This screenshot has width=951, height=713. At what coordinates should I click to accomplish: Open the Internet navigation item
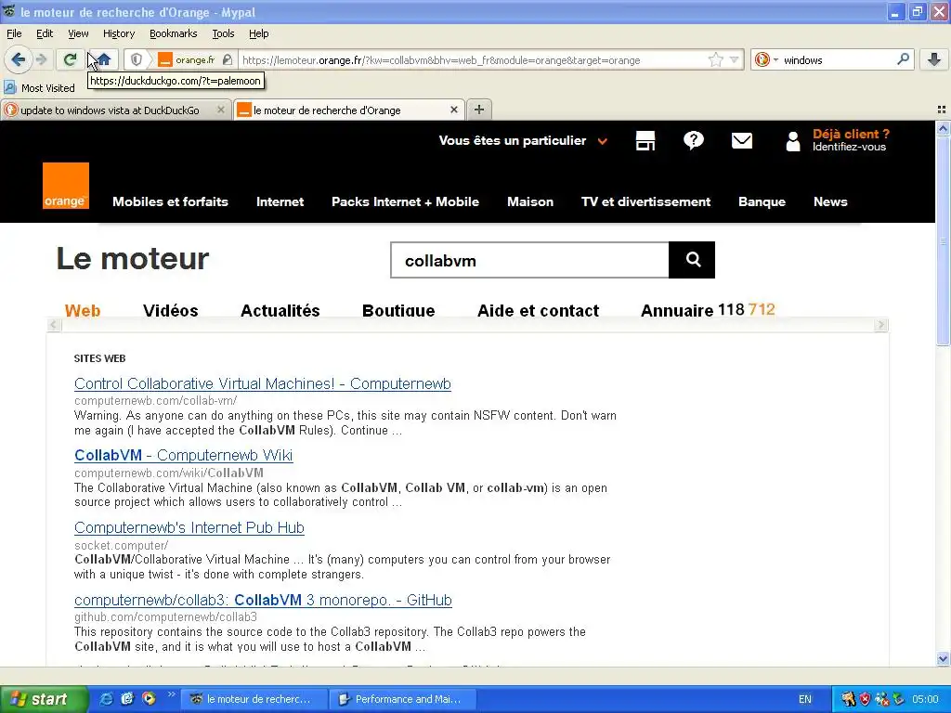[280, 201]
